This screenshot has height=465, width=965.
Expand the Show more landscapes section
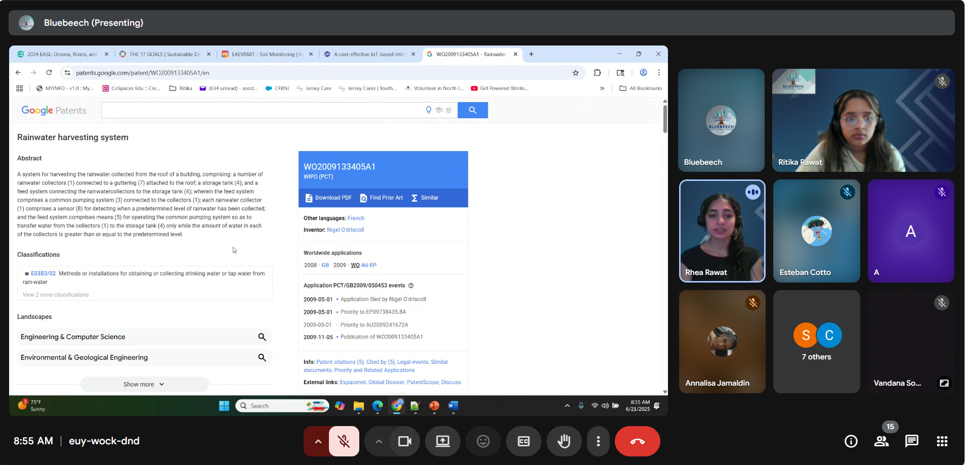tap(144, 384)
